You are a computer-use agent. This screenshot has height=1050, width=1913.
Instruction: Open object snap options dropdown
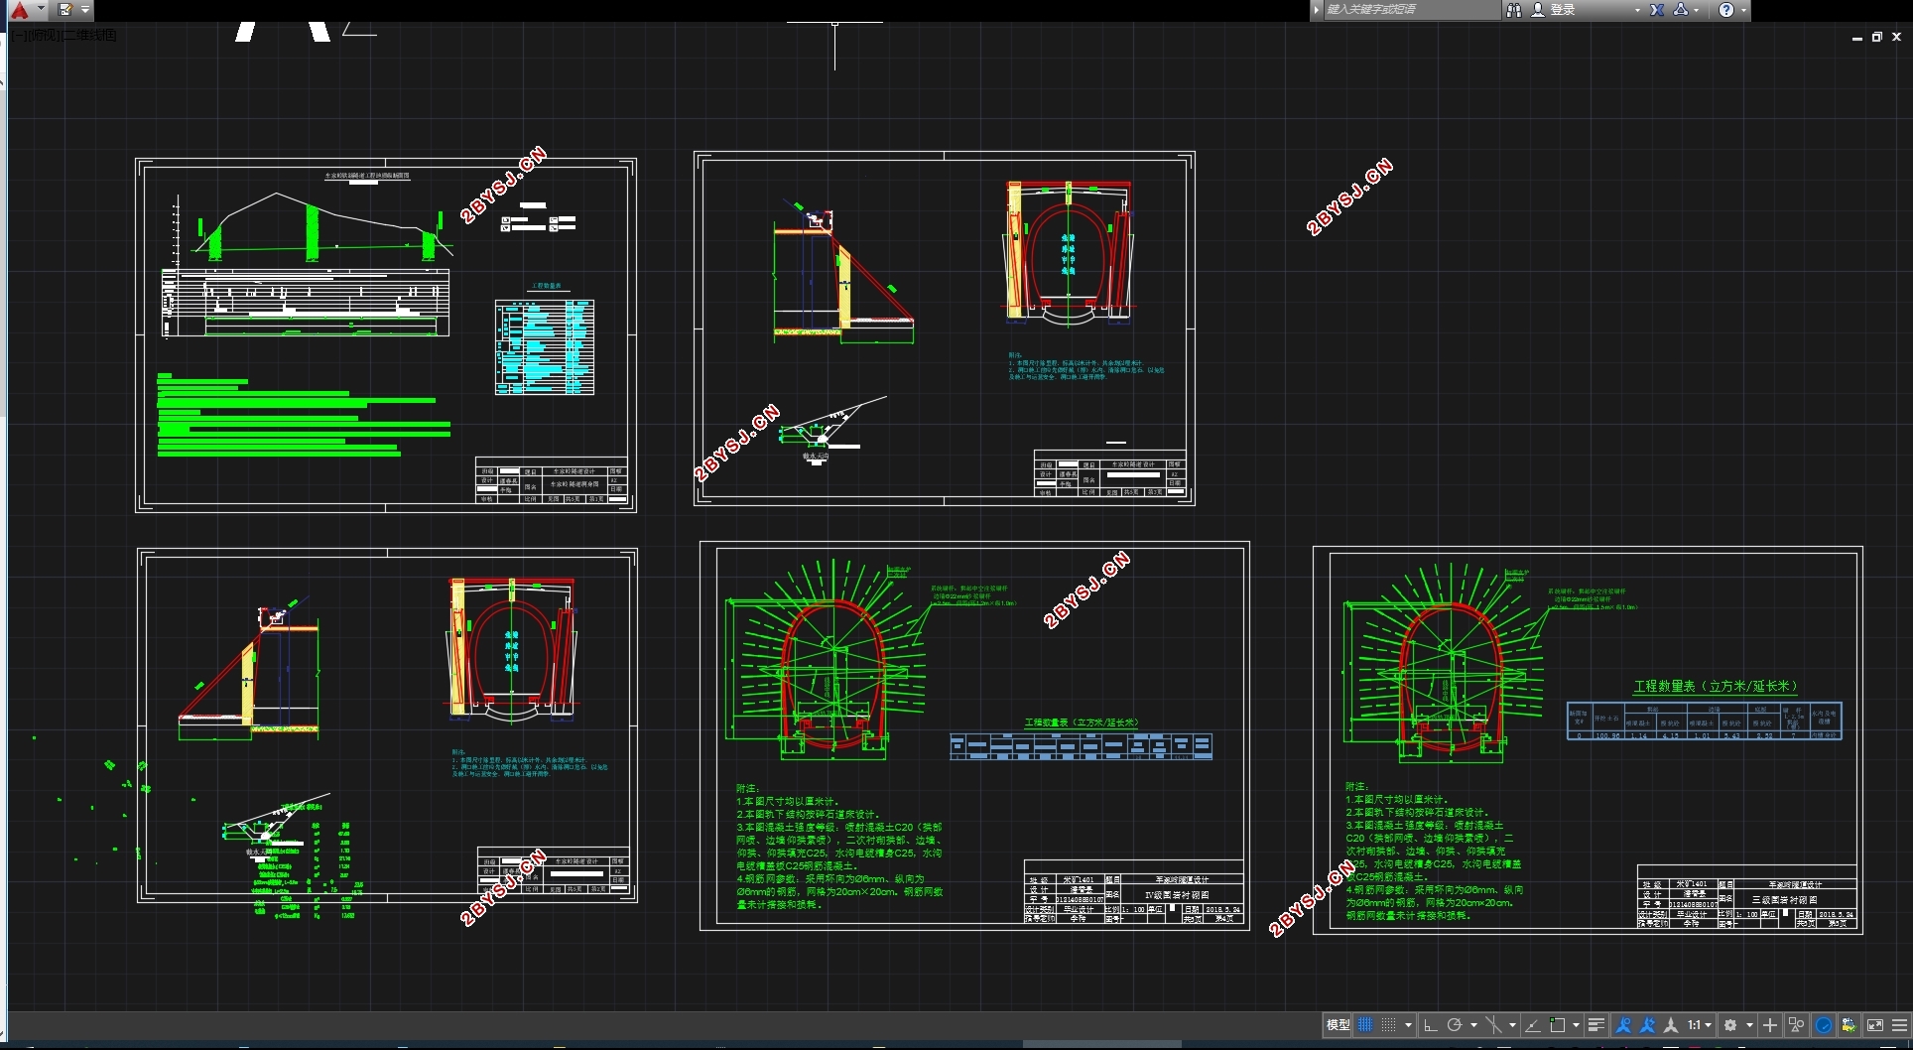click(x=1576, y=1025)
